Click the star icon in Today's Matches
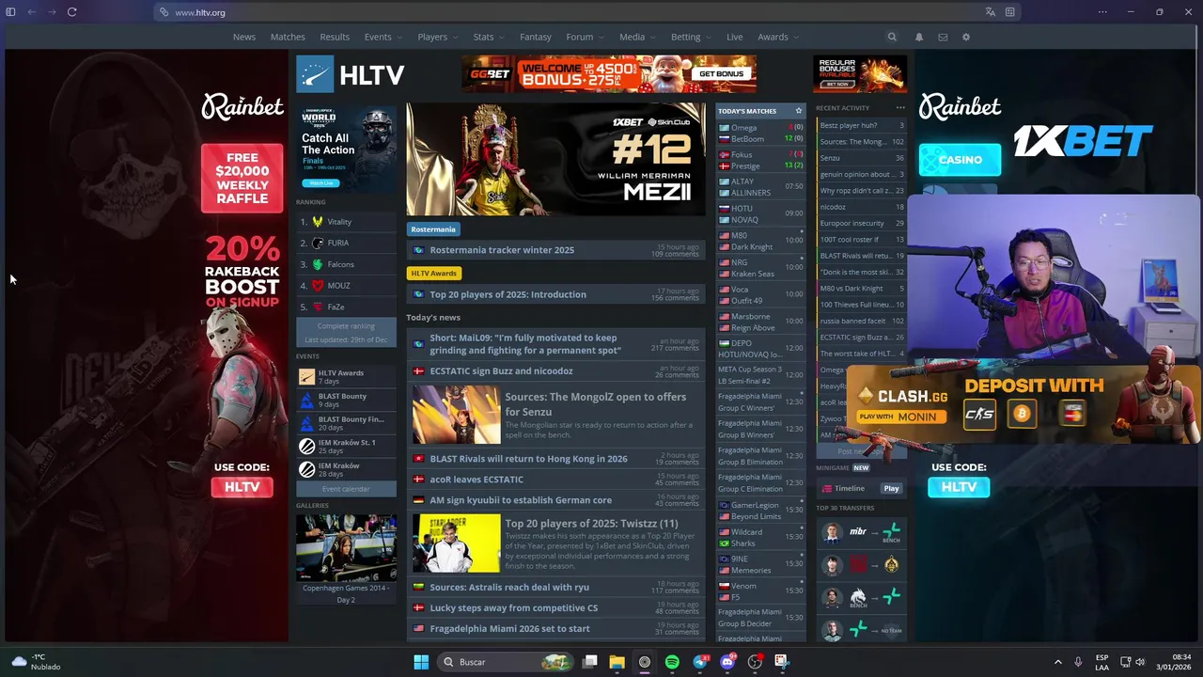The height and width of the screenshot is (677, 1203). [x=799, y=111]
